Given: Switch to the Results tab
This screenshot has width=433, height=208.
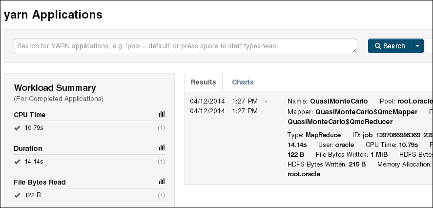Looking at the screenshot, I should pyautogui.click(x=203, y=82).
